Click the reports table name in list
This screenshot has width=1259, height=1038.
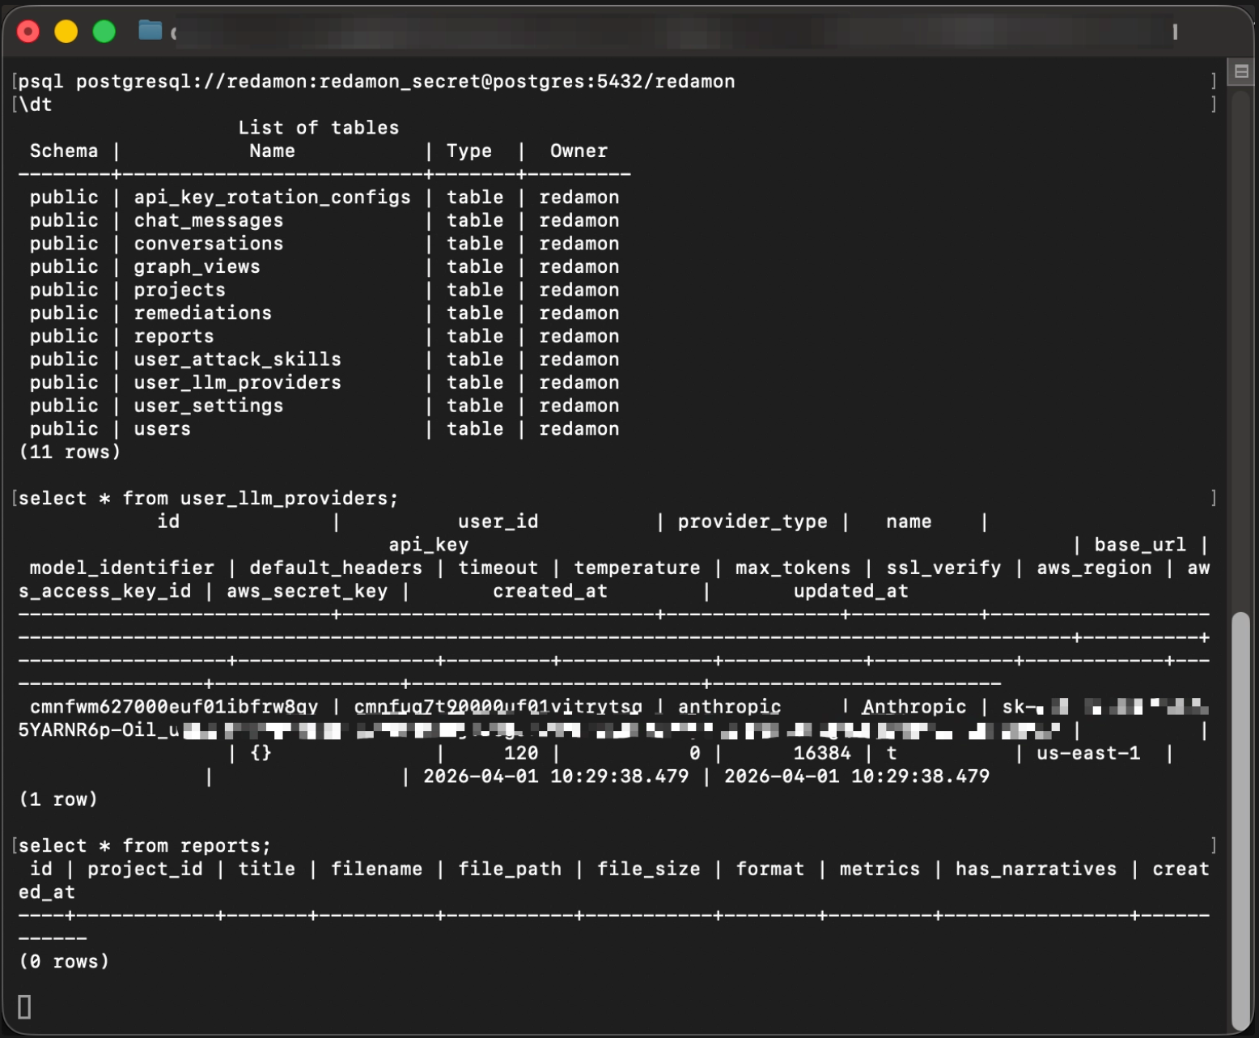[x=174, y=337]
